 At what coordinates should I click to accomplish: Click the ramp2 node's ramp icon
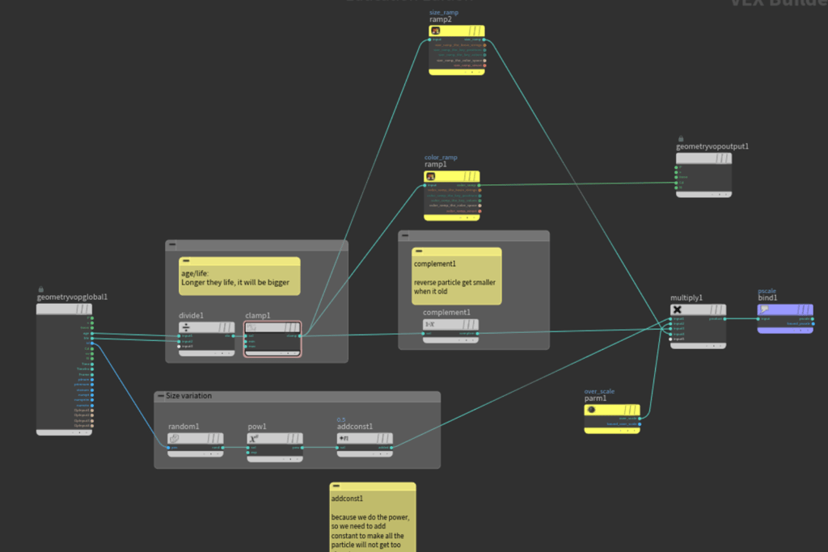(x=436, y=32)
